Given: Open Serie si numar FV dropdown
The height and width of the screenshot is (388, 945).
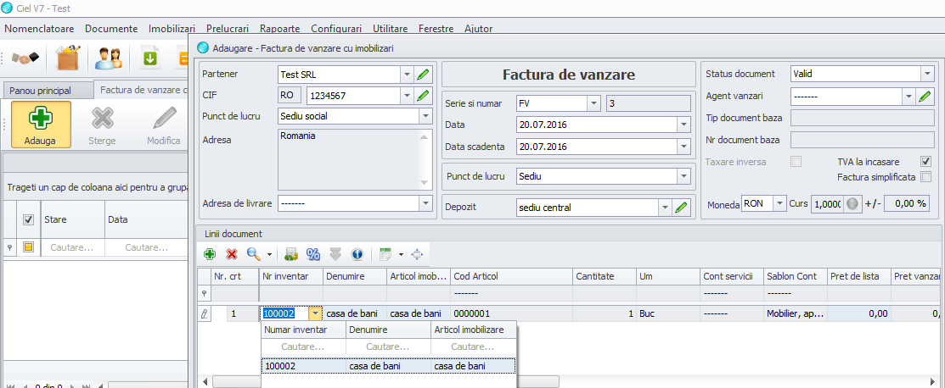Looking at the screenshot, I should tap(593, 103).
